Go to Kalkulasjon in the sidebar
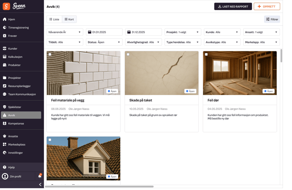 pos(15,57)
